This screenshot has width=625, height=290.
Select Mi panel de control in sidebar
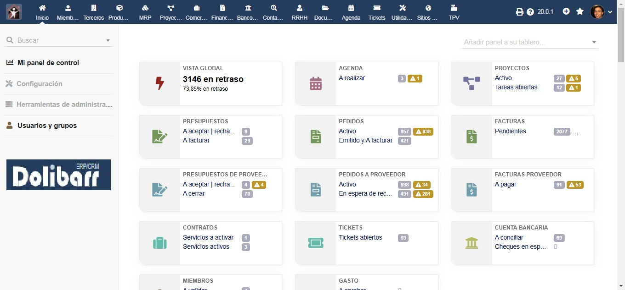click(x=48, y=63)
